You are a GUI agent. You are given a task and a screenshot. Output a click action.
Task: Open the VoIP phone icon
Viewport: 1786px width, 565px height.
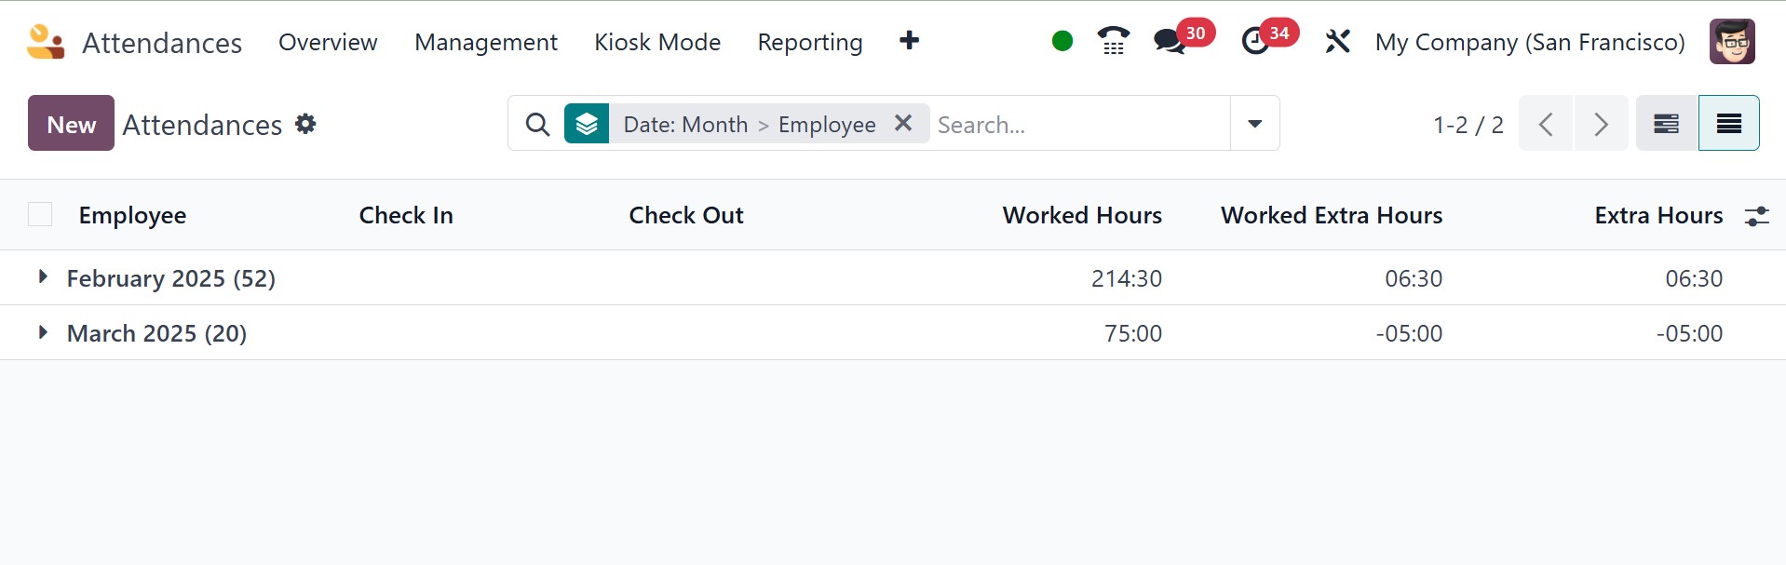pos(1113,41)
